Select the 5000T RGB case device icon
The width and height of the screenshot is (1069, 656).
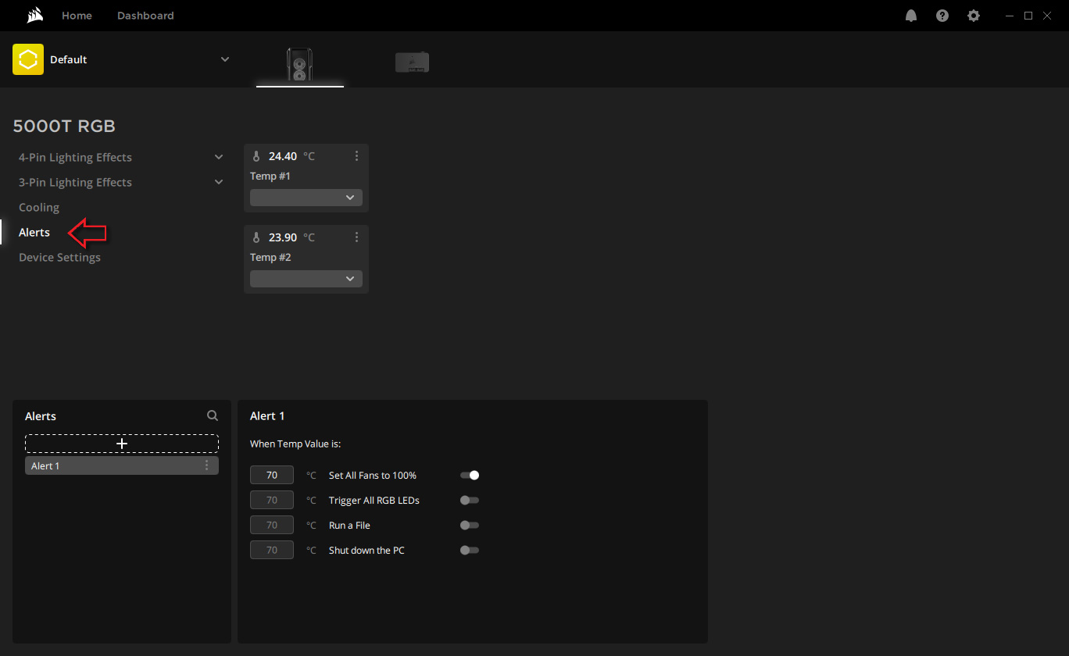click(299, 64)
